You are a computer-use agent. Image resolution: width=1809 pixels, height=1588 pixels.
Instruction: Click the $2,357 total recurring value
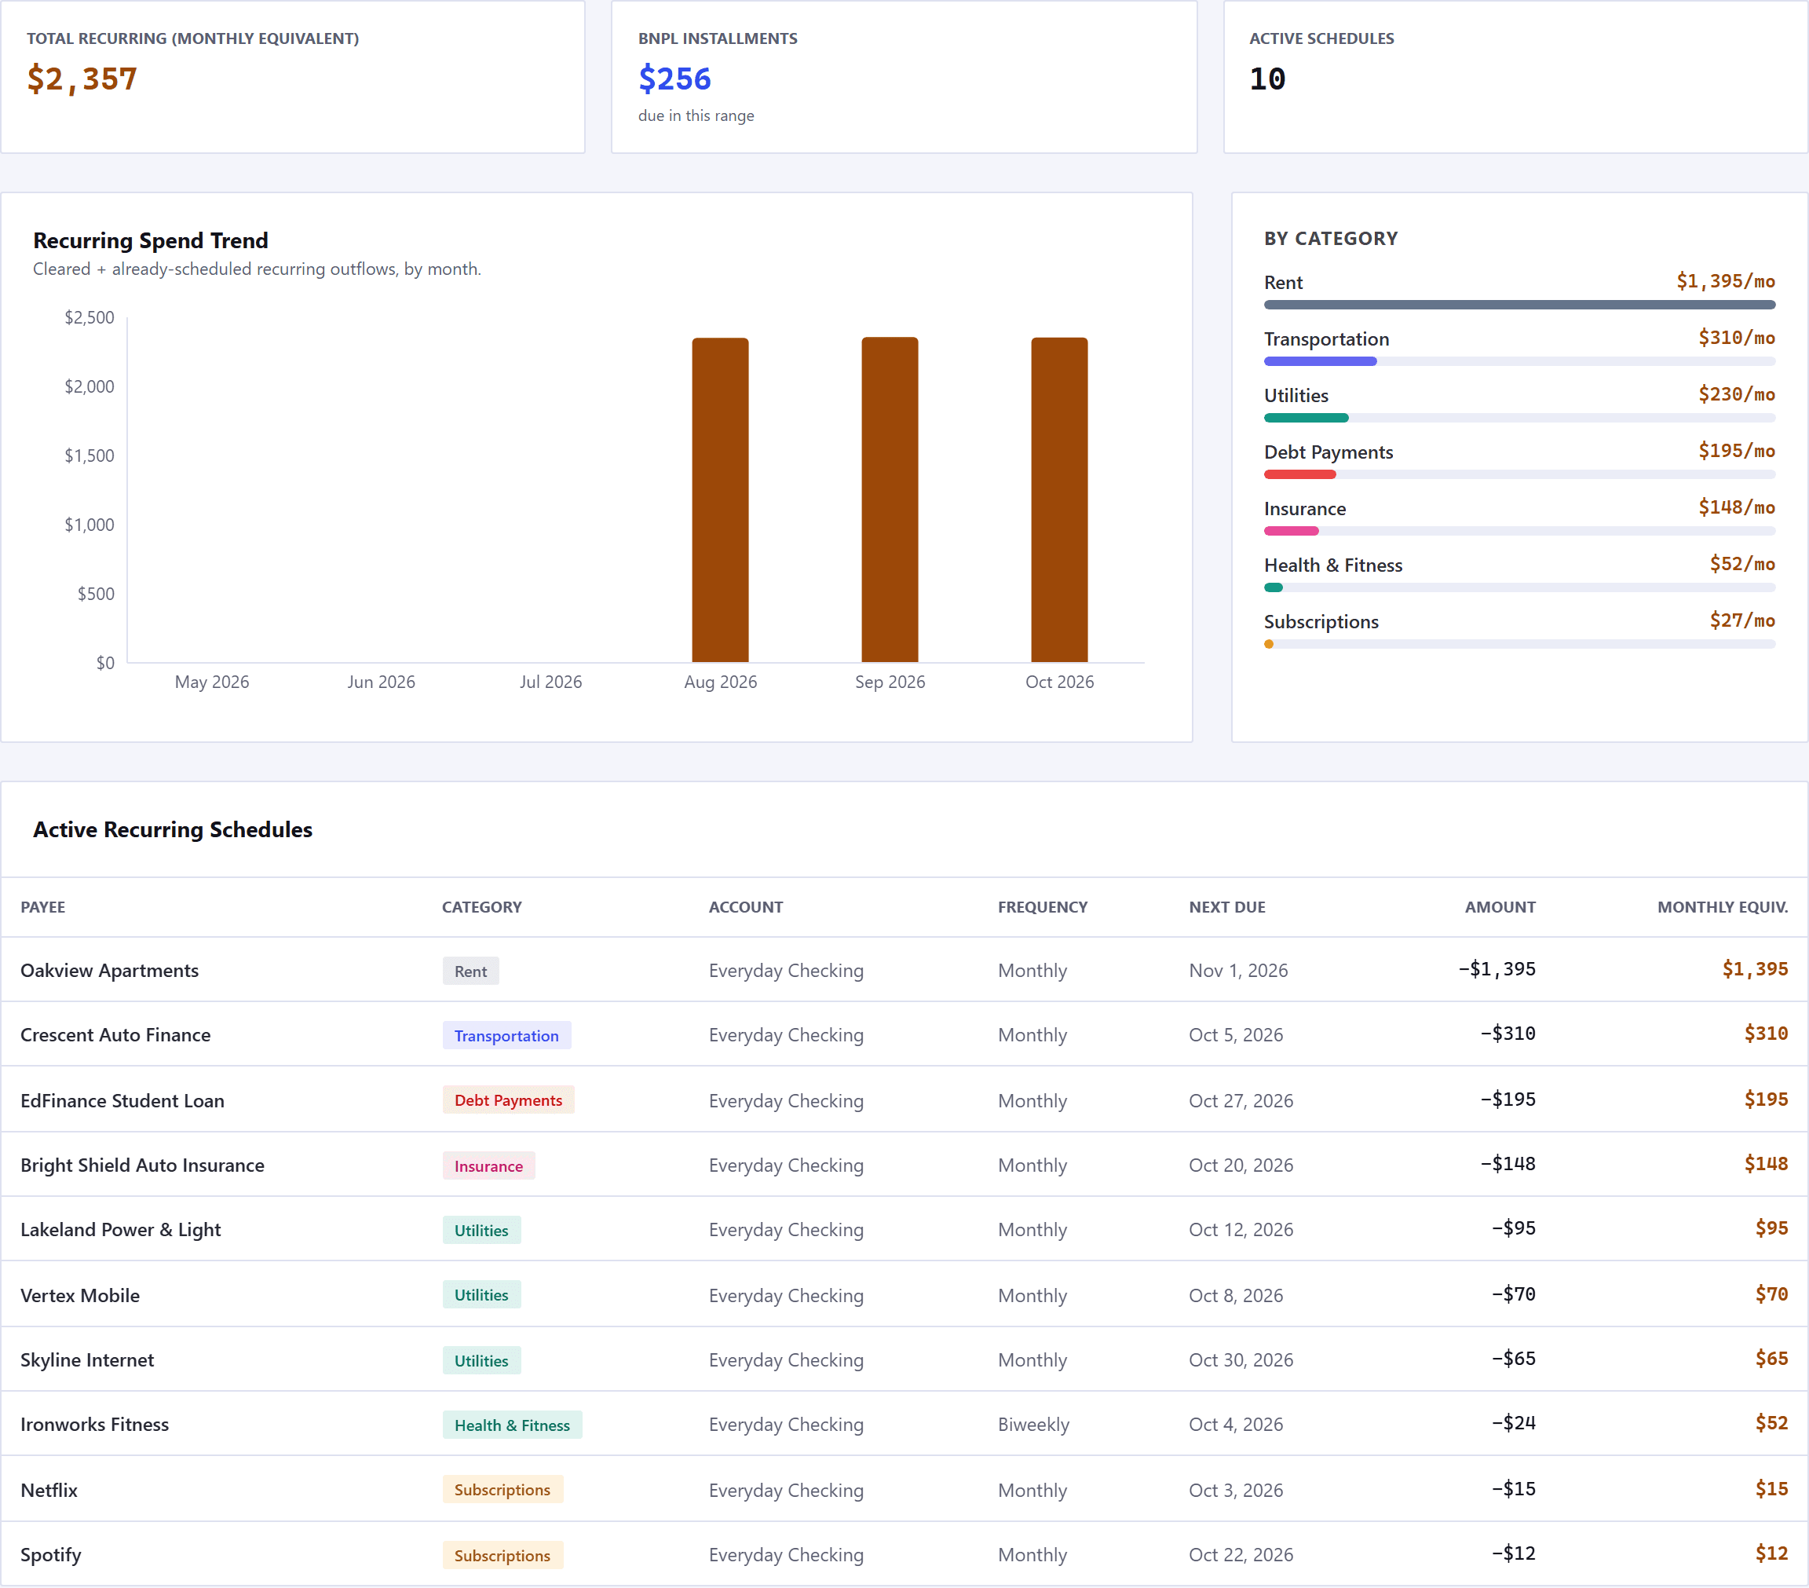pyautogui.click(x=82, y=79)
